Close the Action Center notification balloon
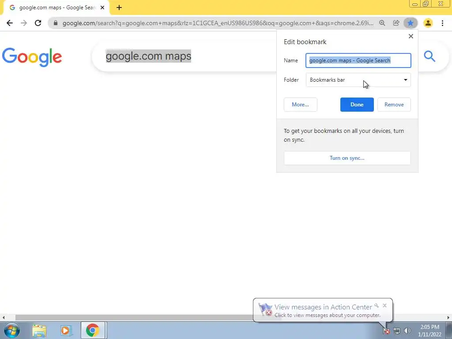Image resolution: width=452 pixels, height=339 pixels. point(384,305)
